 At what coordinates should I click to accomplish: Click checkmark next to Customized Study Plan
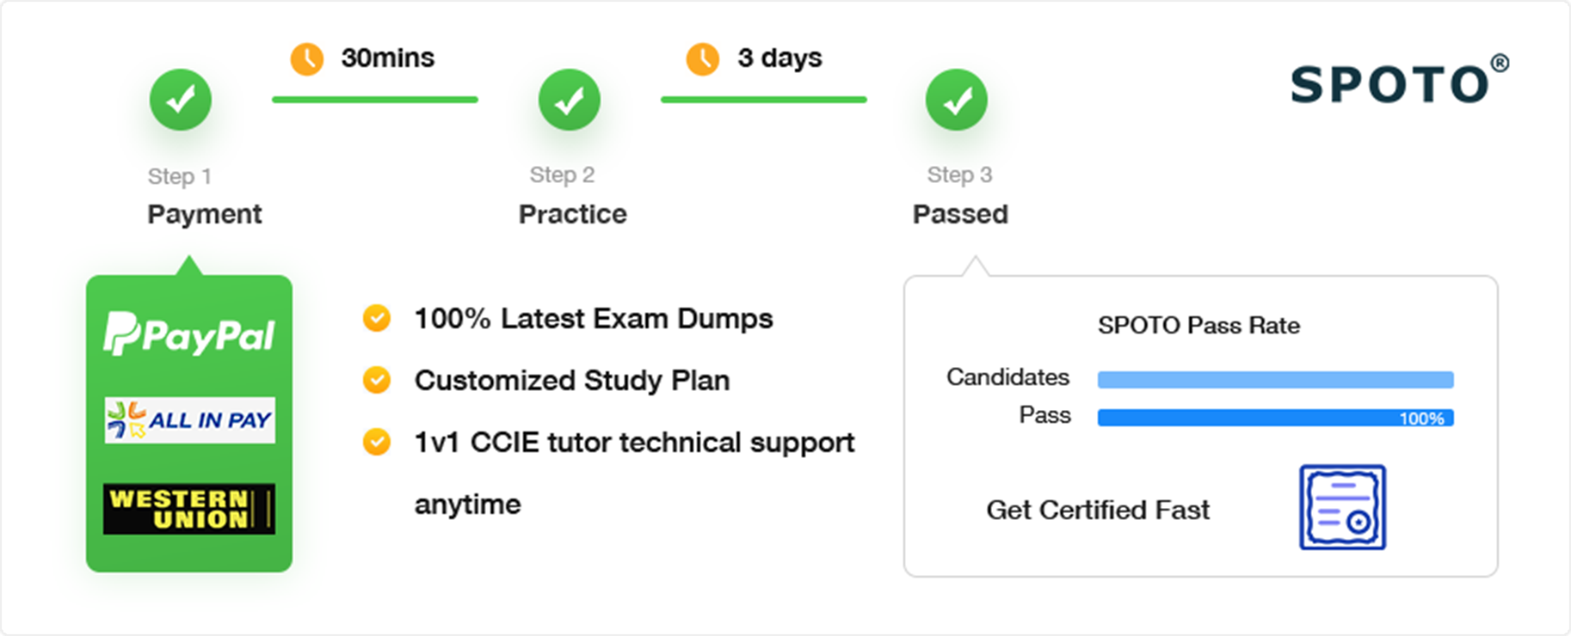pyautogui.click(x=377, y=379)
